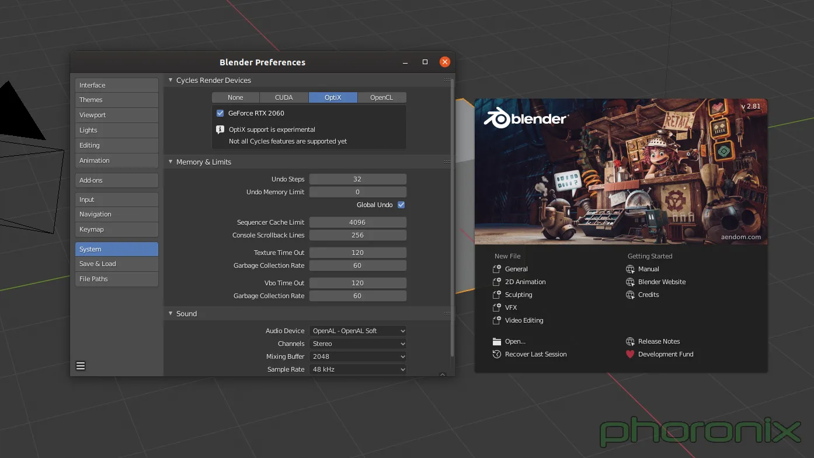The height and width of the screenshot is (458, 814).
Task: Click the Vbo Time Out field
Action: pyautogui.click(x=358, y=283)
